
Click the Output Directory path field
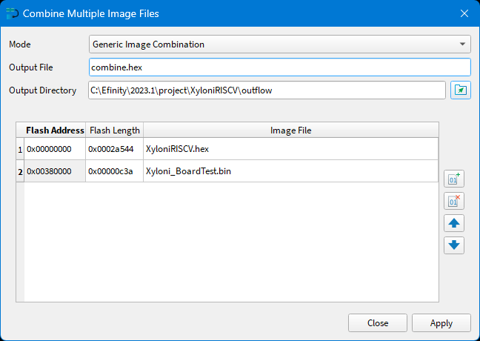267,90
